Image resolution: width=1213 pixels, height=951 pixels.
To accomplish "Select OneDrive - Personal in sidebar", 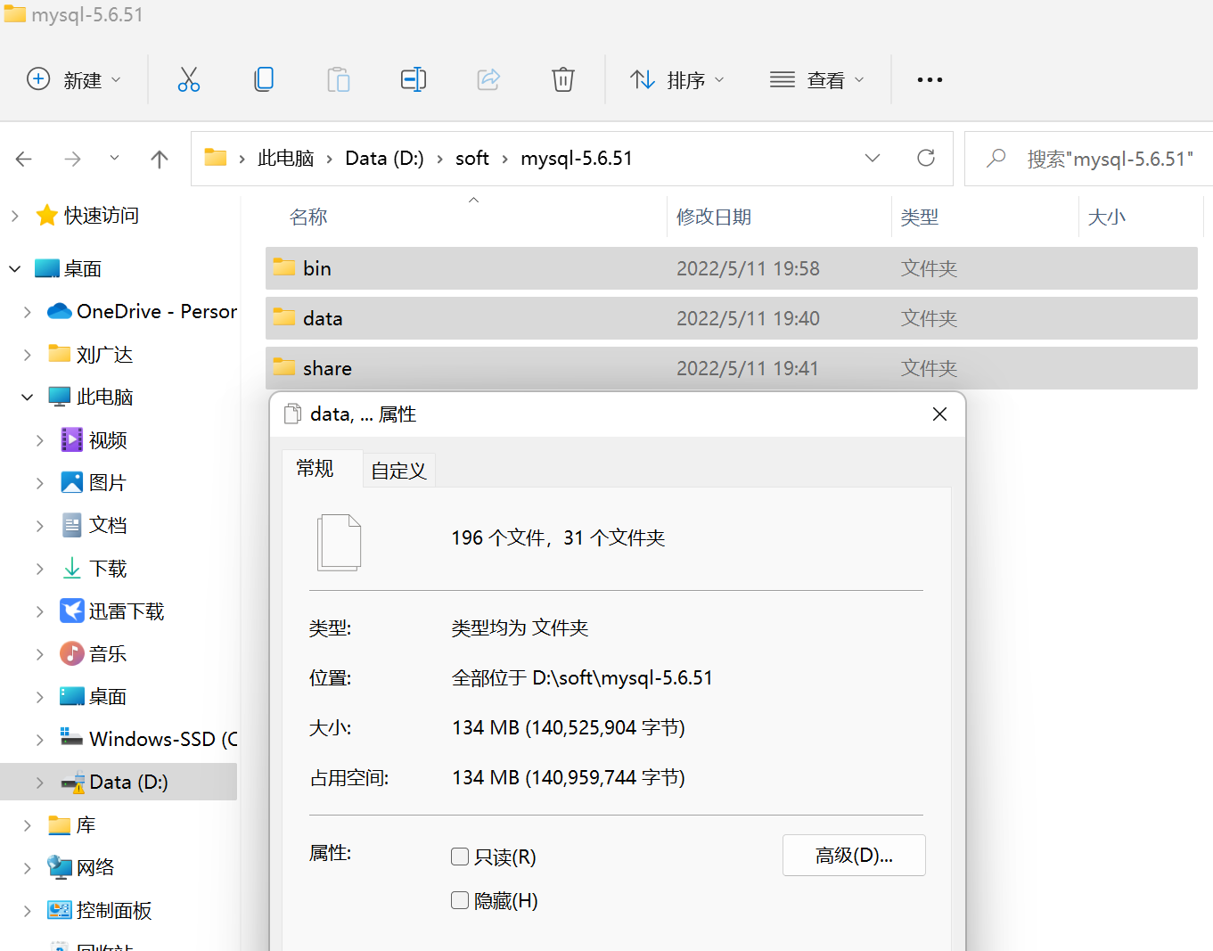I will [142, 311].
